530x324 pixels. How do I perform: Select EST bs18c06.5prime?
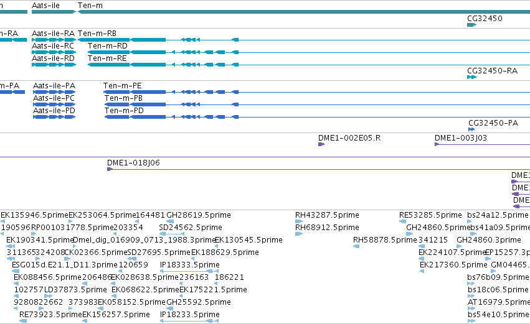click(x=498, y=290)
